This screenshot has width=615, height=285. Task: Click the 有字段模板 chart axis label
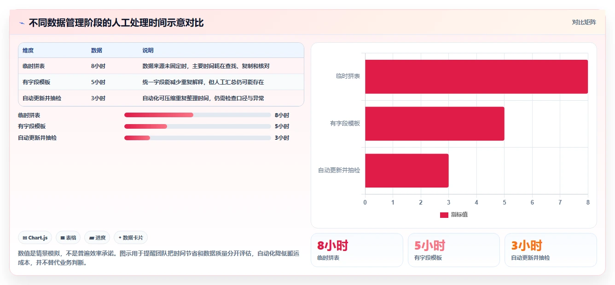[x=345, y=124]
